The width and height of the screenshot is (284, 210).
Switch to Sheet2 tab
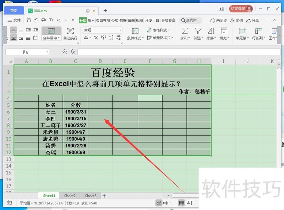70,196
